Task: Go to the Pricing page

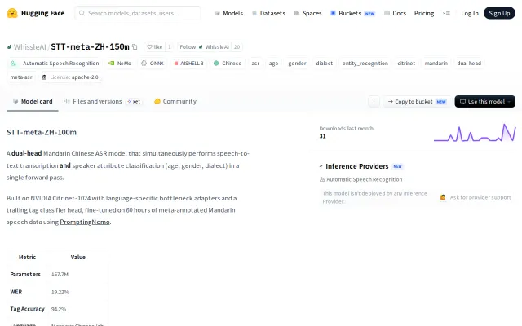Action: [424, 13]
